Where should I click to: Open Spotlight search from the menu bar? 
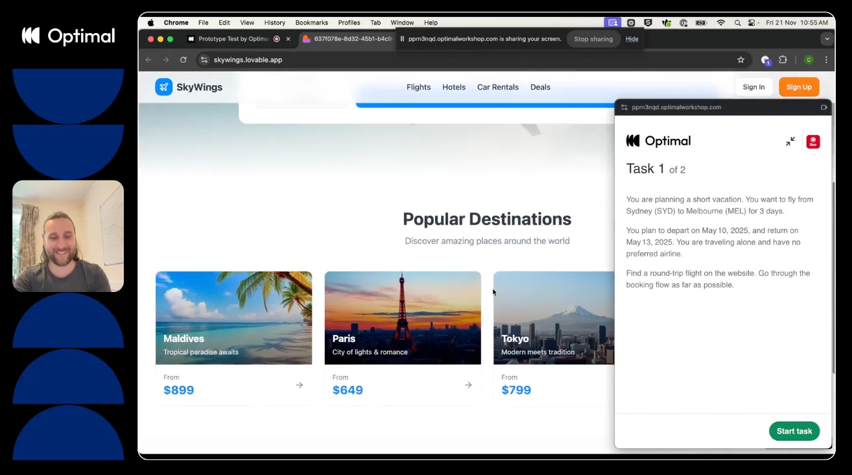click(737, 21)
